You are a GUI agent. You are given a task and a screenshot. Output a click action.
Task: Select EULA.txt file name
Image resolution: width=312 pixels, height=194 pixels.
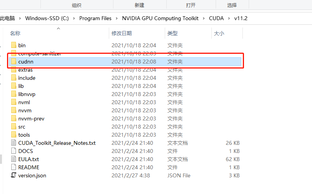(28, 159)
